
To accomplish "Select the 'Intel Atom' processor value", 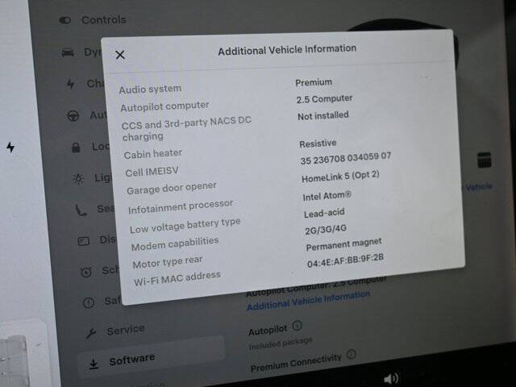I will [327, 196].
